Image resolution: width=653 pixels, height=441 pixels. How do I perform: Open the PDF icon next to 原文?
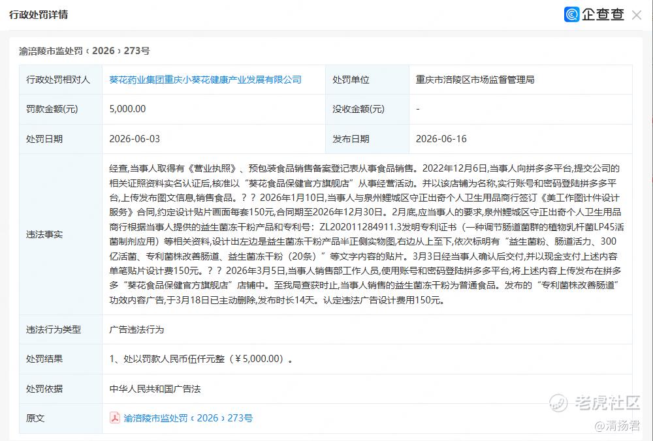tap(114, 418)
